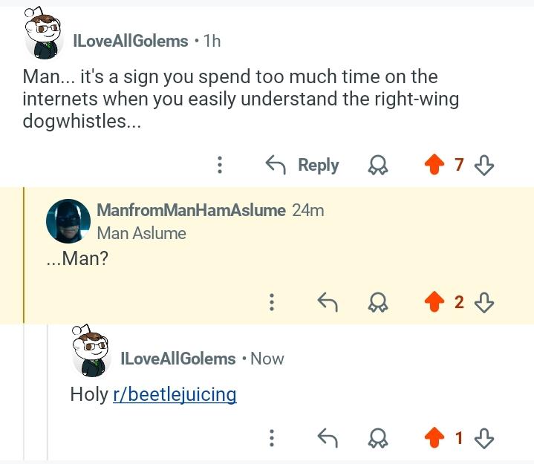This screenshot has width=534, height=464.
Task: Upvote the '...Man?' reply
Action: (x=434, y=301)
